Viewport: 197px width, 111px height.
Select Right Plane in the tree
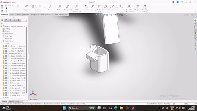(x=9, y=41)
